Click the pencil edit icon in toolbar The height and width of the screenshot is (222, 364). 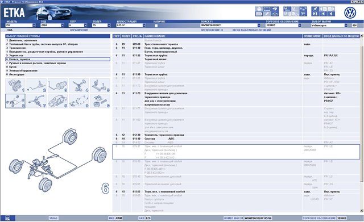(x=267, y=14)
